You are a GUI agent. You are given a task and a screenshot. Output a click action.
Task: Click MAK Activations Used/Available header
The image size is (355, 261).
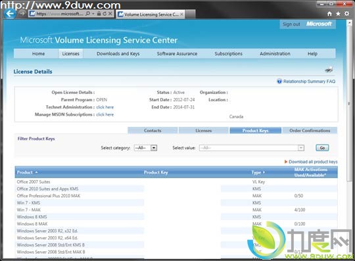coord(310,172)
